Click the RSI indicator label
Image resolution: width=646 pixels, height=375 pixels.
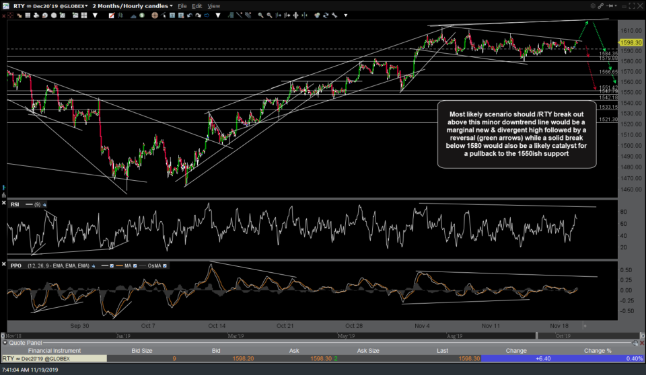[16, 203]
